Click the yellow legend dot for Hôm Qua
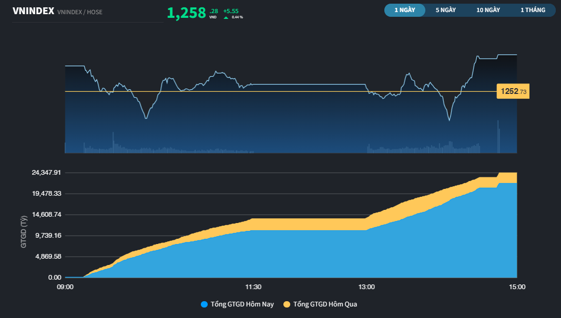This screenshot has width=561, height=318. [x=287, y=304]
